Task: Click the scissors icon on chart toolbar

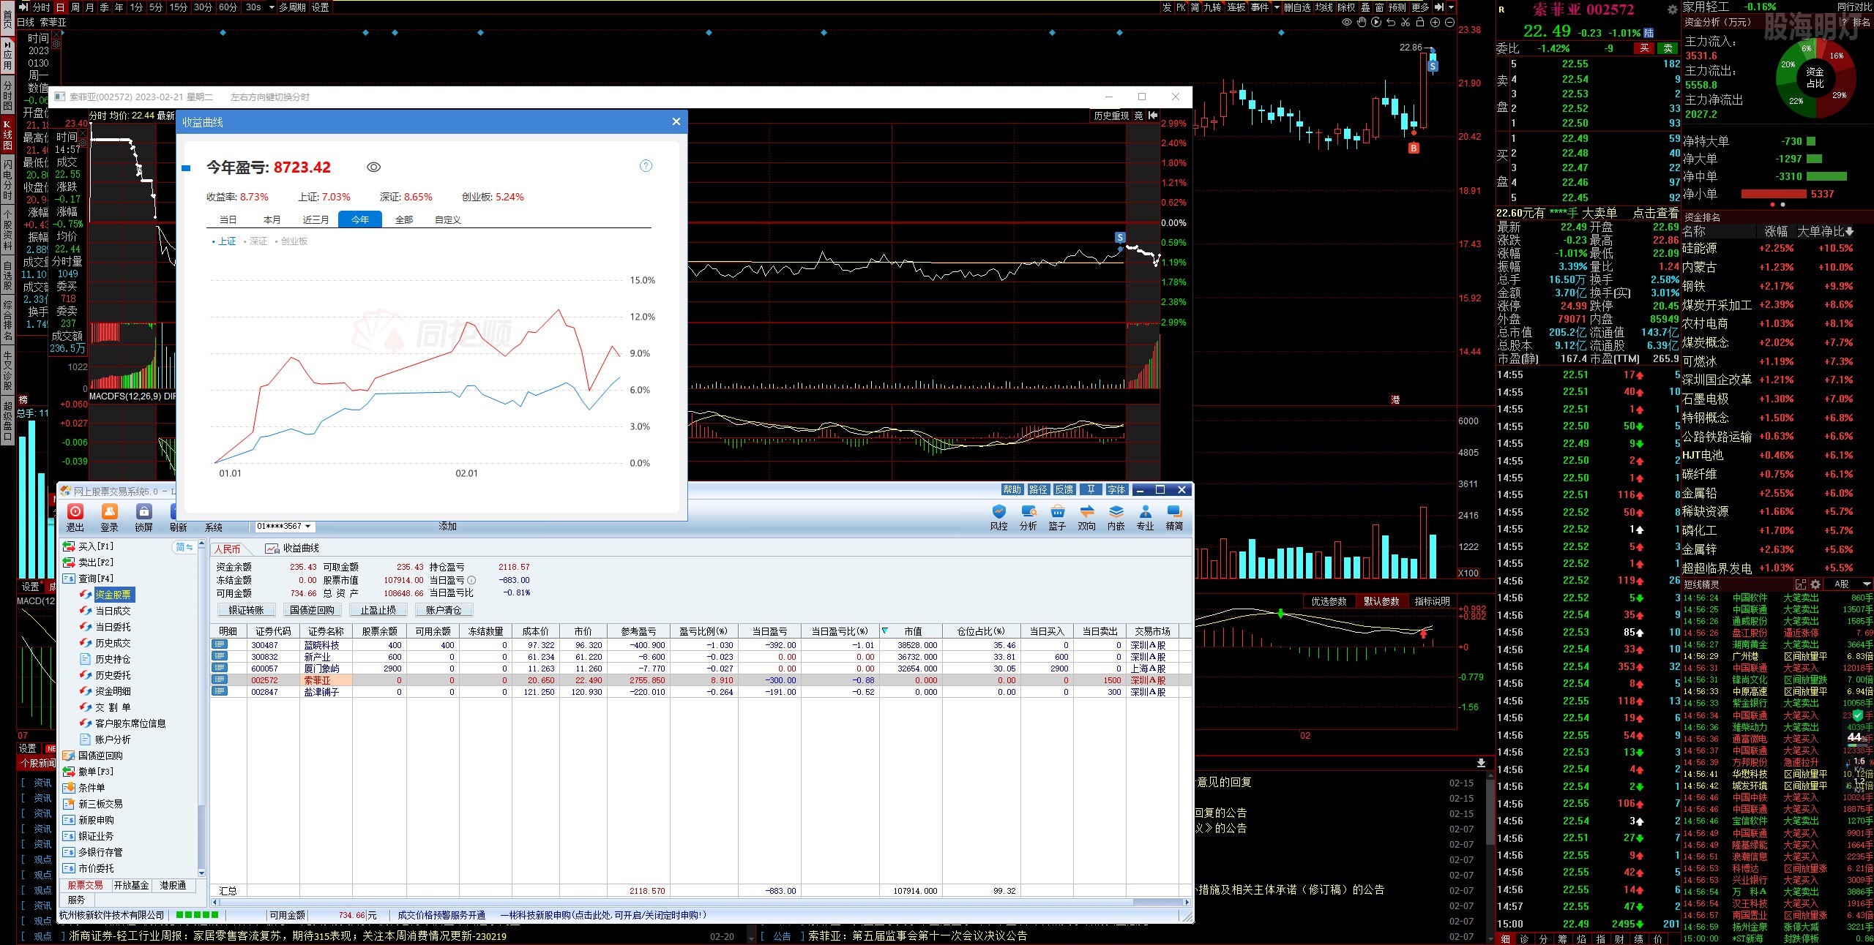Action: [1405, 22]
